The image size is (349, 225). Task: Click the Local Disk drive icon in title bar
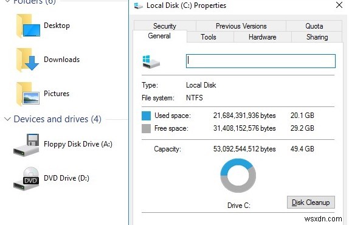(138, 5)
